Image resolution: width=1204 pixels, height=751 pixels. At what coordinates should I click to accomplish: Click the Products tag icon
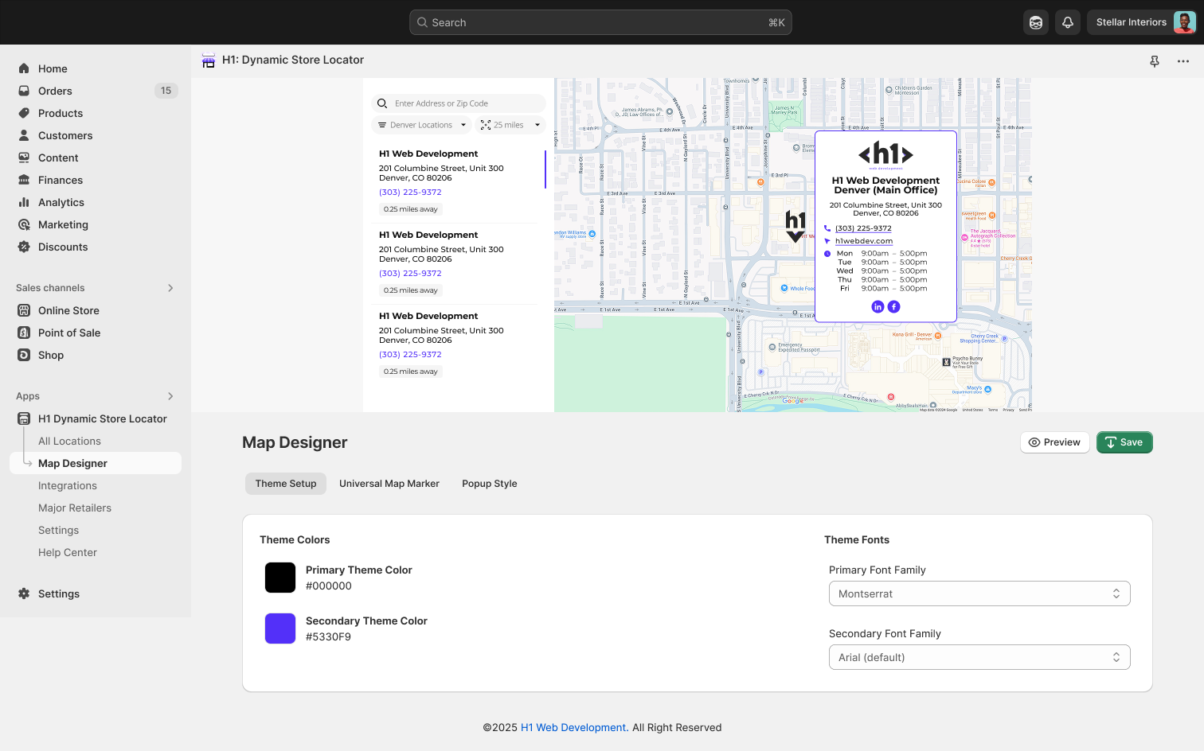(x=24, y=113)
